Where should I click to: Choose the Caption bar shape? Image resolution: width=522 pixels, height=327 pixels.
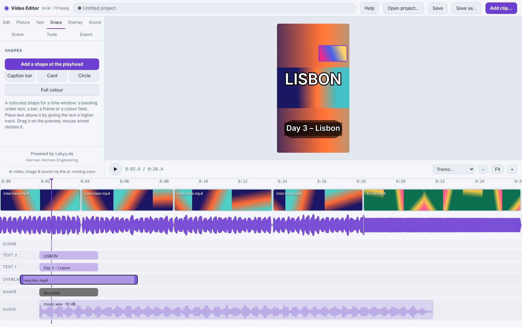click(20, 76)
